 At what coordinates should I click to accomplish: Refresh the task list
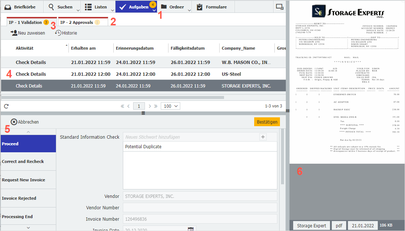click(x=6, y=106)
